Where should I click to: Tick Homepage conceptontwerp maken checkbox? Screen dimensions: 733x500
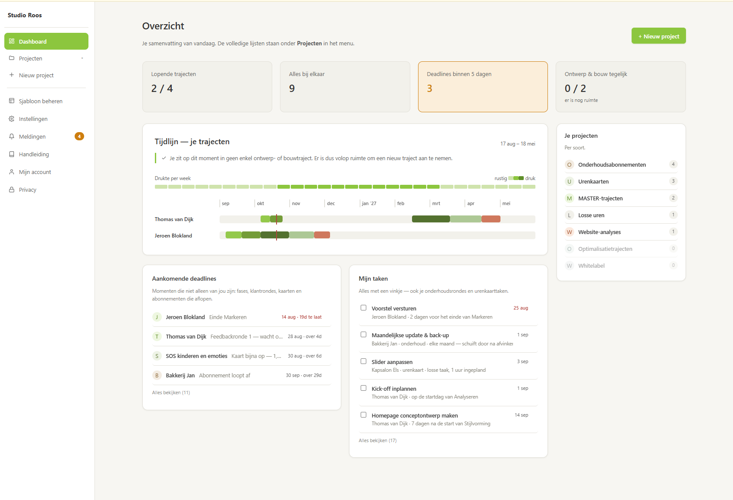tap(364, 415)
